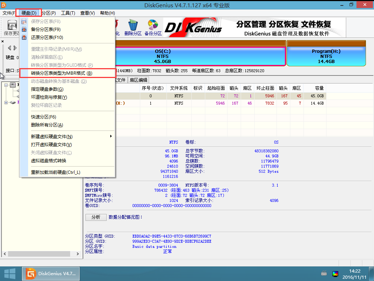Image resolution: width=374 pixels, height=281 pixels.
Task: Click the hard disk icon in tree
Action: click(x=13, y=85)
